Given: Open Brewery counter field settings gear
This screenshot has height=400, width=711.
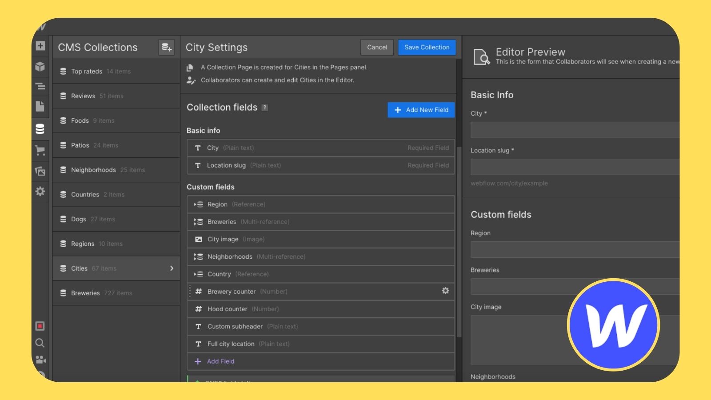Looking at the screenshot, I should (445, 291).
